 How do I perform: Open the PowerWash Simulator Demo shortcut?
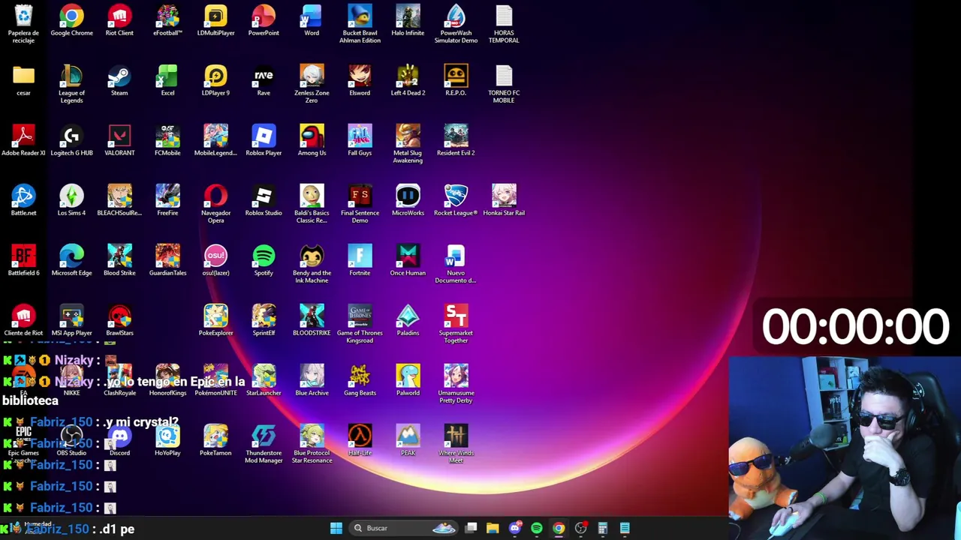coord(456,24)
